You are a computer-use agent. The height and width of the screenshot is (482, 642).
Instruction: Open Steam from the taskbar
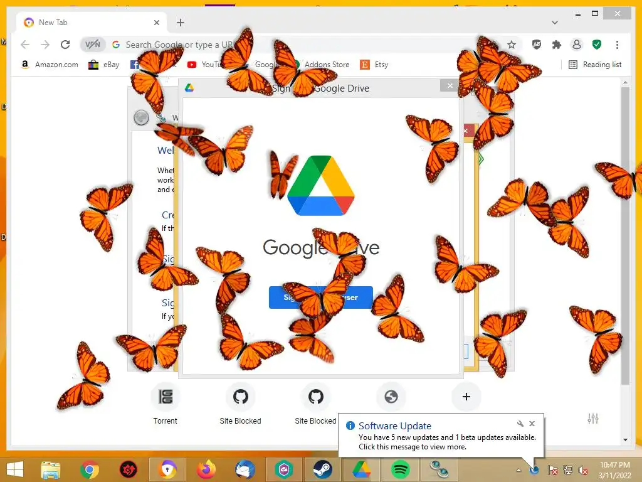tap(323, 469)
